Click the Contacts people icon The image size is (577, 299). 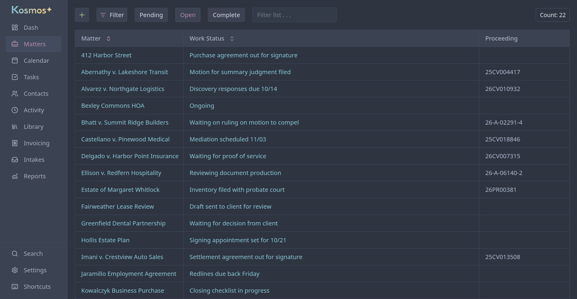pyautogui.click(x=15, y=94)
